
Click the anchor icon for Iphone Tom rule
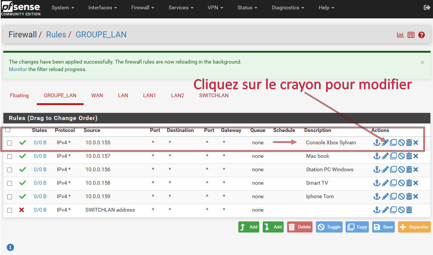(x=377, y=196)
